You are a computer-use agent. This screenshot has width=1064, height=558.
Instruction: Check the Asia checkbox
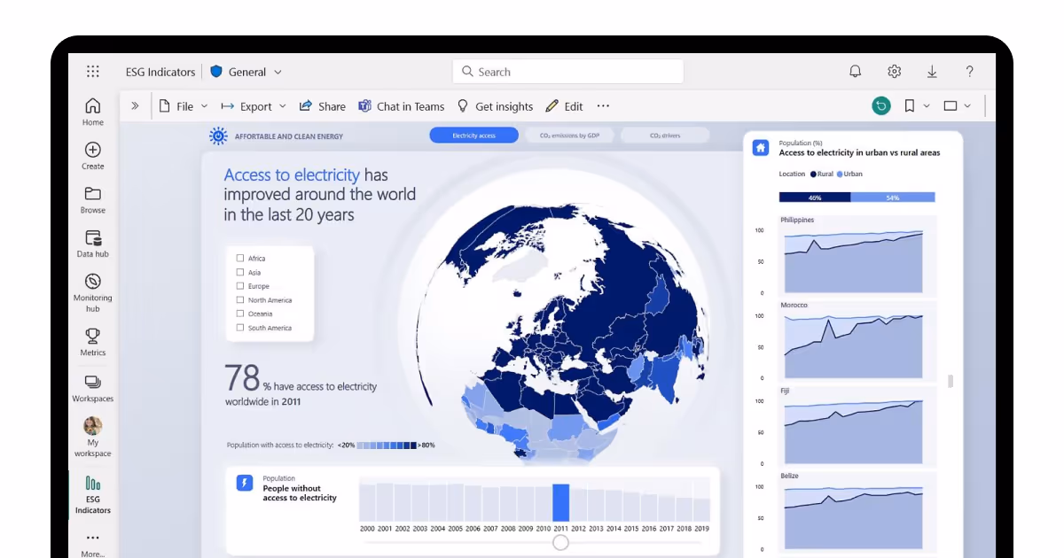240,272
